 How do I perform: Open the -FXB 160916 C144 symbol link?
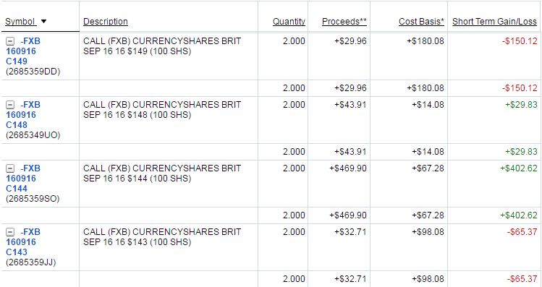23,179
